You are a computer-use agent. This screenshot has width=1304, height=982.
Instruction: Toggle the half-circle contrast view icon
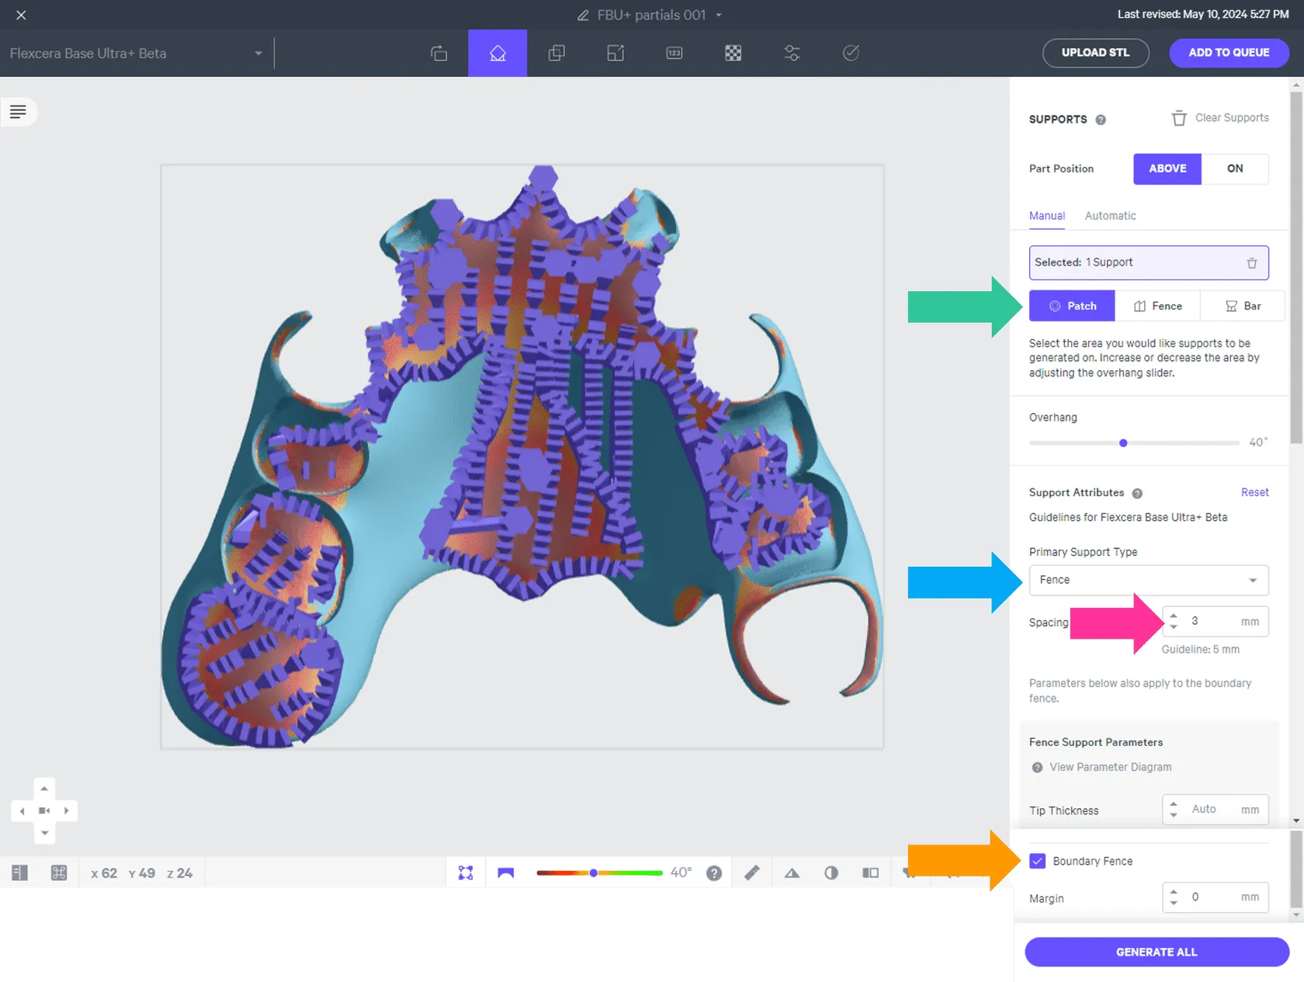pyautogui.click(x=831, y=873)
